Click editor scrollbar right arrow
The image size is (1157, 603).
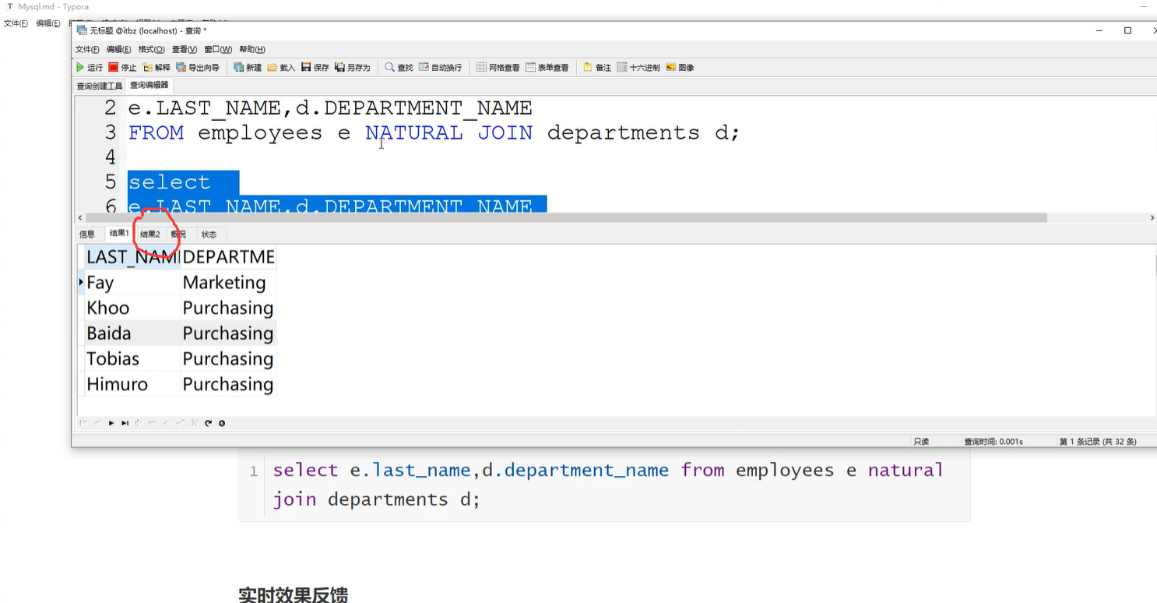(x=1152, y=218)
